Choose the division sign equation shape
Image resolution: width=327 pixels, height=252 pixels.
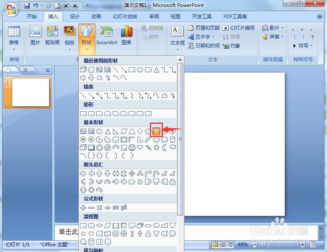[108, 207]
